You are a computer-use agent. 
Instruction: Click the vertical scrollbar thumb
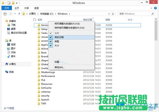pos(156,31)
